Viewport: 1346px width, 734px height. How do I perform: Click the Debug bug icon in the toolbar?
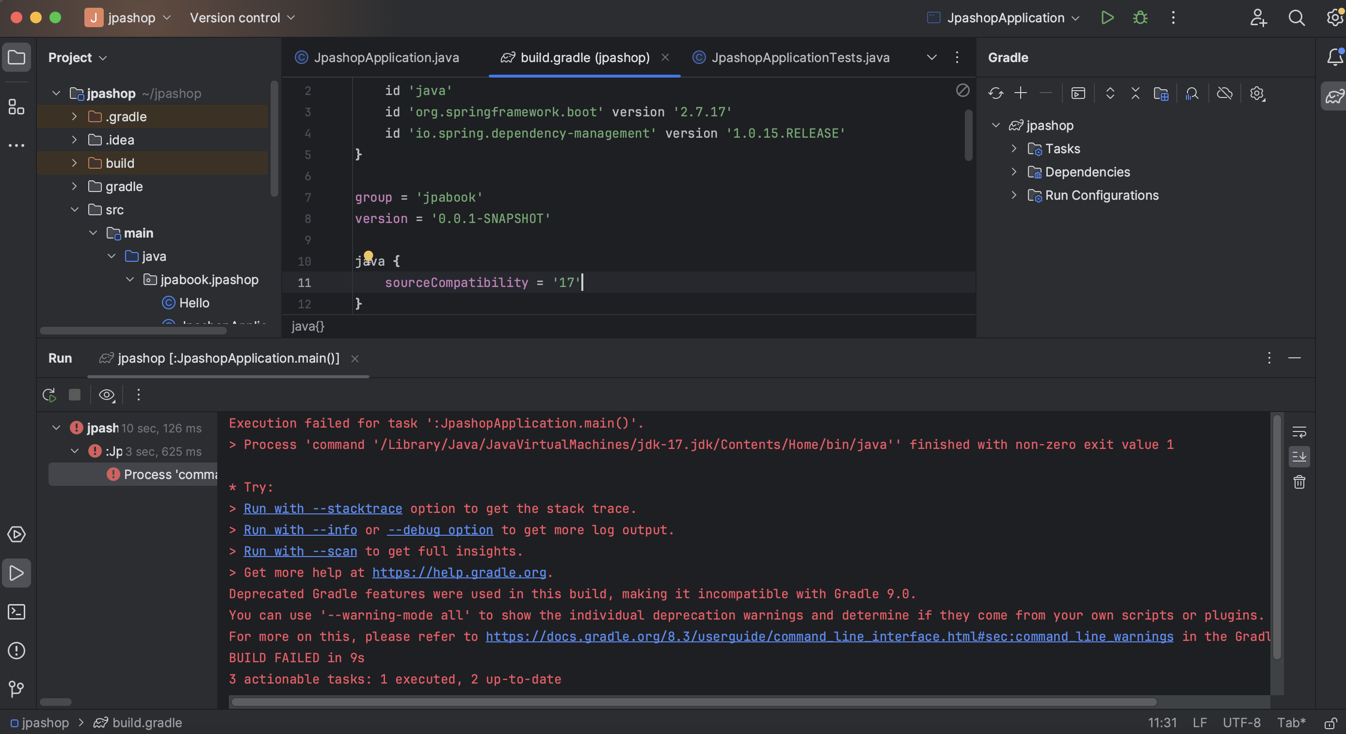(x=1139, y=18)
